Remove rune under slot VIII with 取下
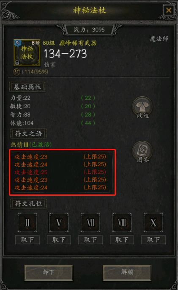This screenshot has width=178, height=290. pyautogui.click(x=122, y=240)
